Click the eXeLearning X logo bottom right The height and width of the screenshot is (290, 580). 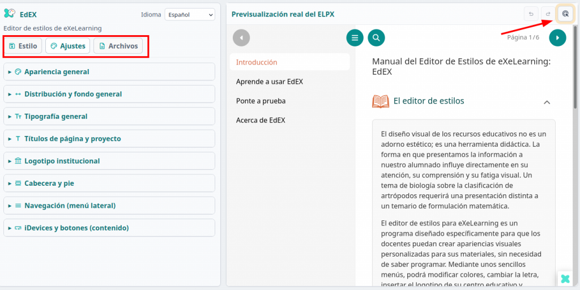coord(565,278)
